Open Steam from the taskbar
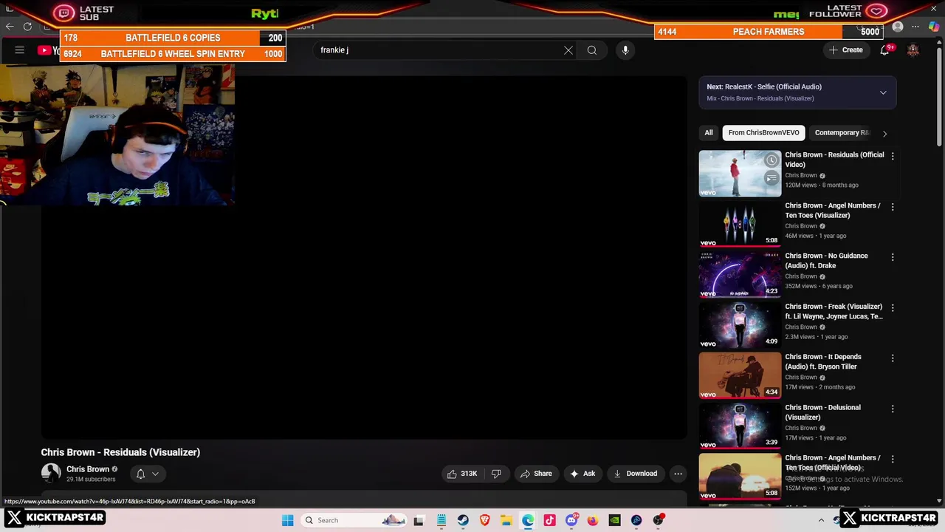945x532 pixels. (463, 520)
